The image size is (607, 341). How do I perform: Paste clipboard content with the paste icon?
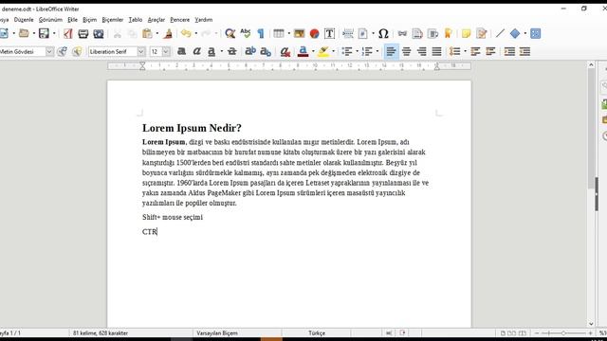click(147, 34)
